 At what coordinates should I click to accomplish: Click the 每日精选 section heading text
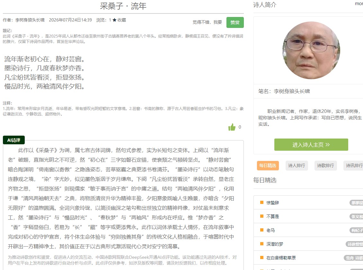(265, 180)
